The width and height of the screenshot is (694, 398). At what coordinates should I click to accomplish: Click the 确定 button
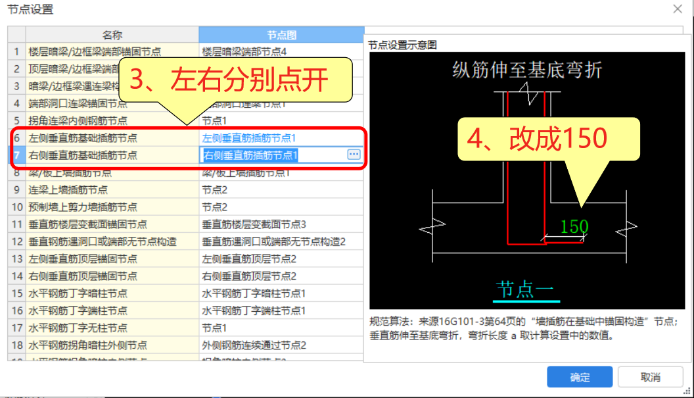point(580,377)
